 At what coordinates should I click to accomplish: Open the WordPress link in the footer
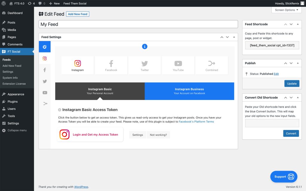[81, 187]
